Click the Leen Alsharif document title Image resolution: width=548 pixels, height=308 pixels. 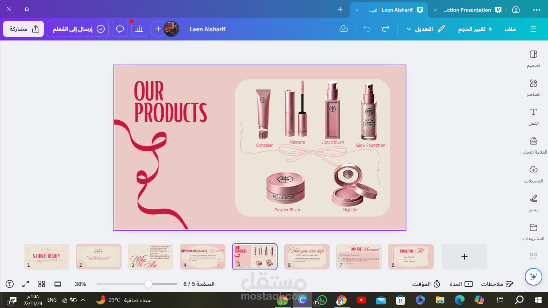[x=207, y=29]
